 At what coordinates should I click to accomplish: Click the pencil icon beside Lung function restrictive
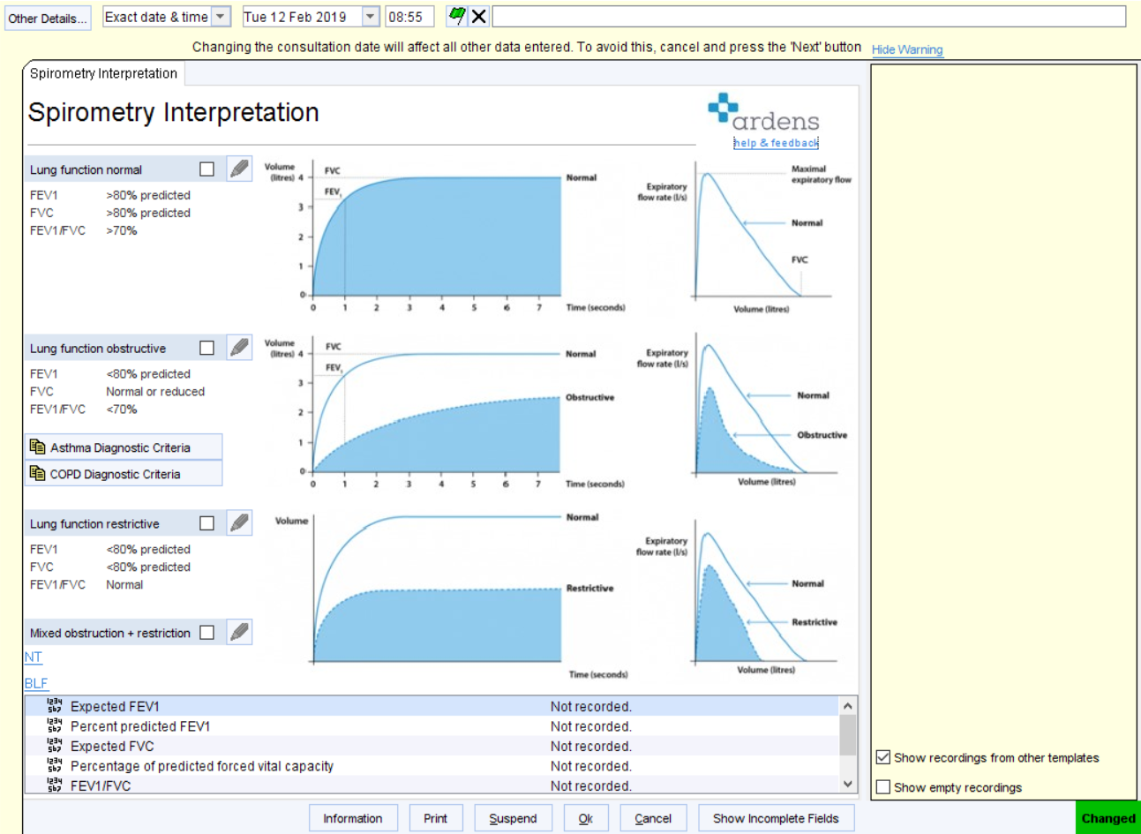[x=238, y=522]
